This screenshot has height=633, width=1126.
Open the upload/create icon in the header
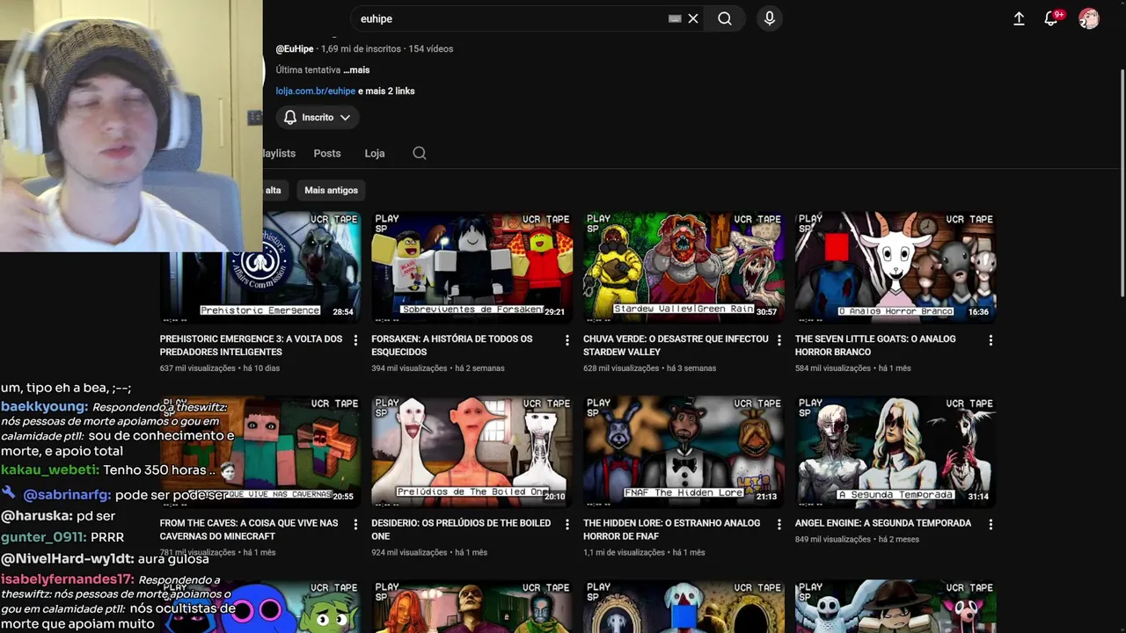point(1019,18)
